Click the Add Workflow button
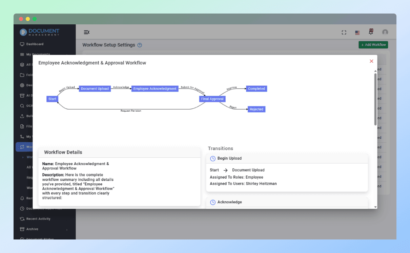This screenshot has height=253, width=410. pyautogui.click(x=373, y=45)
